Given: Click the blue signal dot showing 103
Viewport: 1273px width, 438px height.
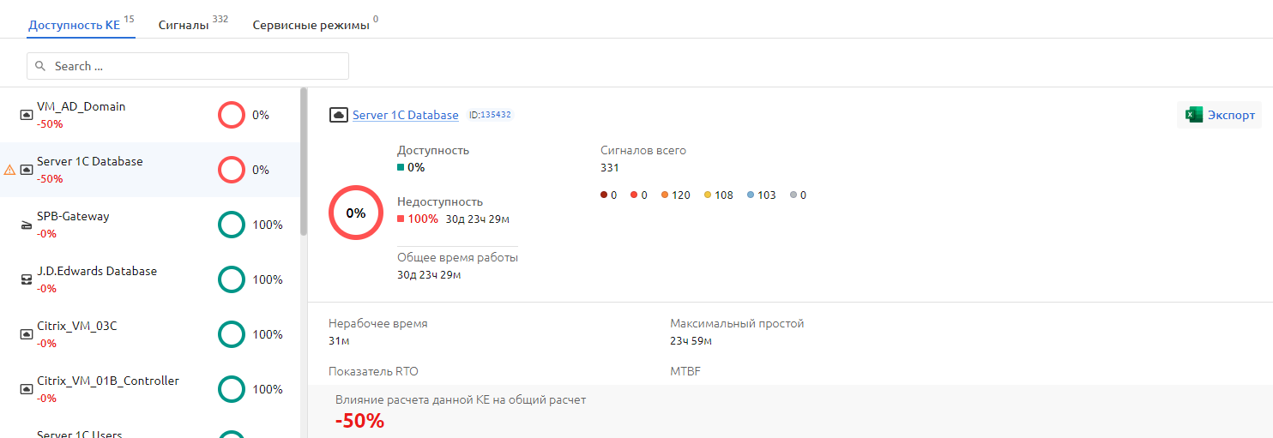Looking at the screenshot, I should tap(751, 195).
